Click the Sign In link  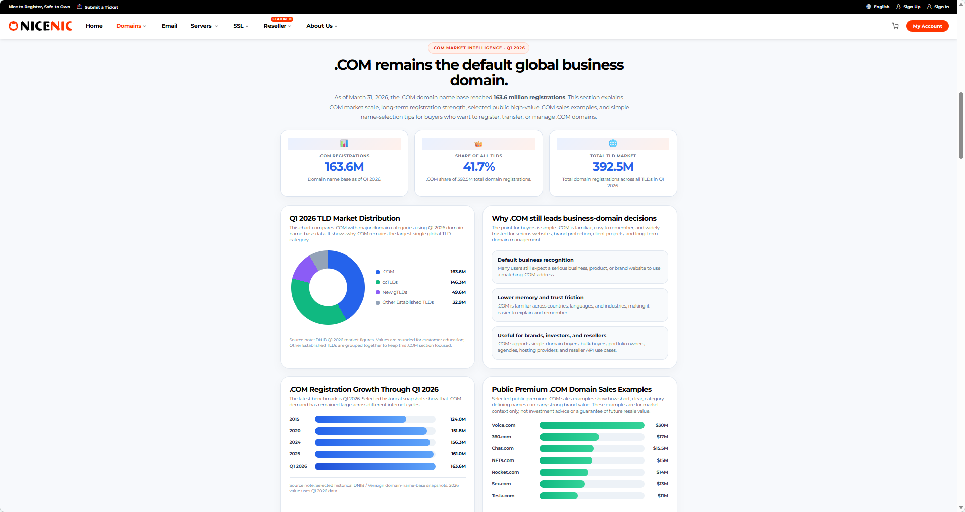[941, 7]
